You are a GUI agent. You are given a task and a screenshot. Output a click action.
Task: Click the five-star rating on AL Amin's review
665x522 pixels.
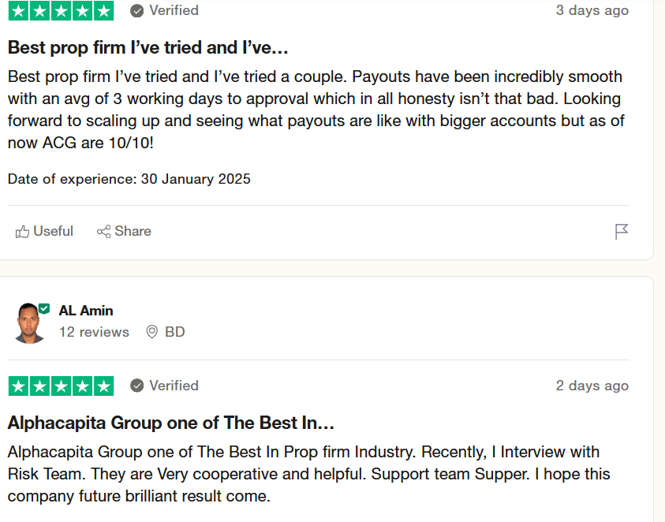pos(61,386)
